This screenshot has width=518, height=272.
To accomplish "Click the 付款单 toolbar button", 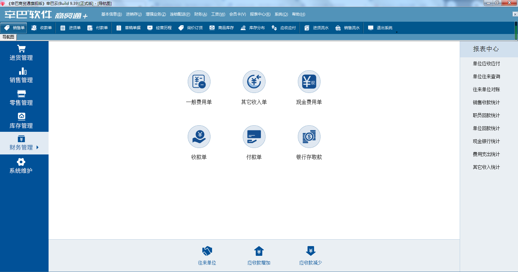I will tap(97, 28).
